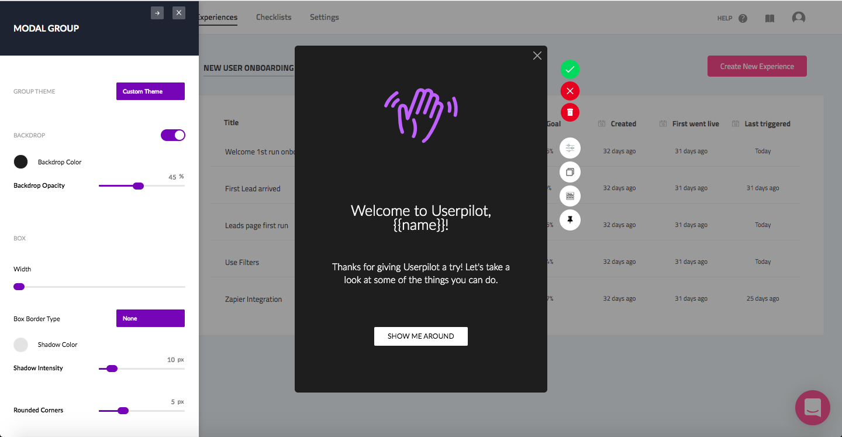The width and height of the screenshot is (842, 437).
Task: Click the box Width slider handle
Action: (19, 287)
